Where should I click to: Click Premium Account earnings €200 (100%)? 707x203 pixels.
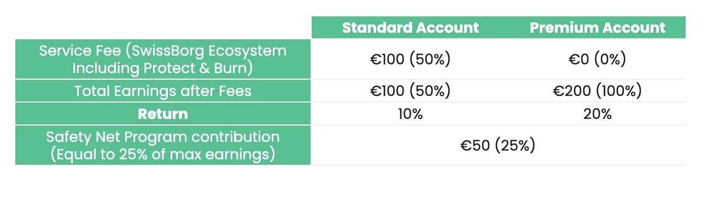click(598, 91)
